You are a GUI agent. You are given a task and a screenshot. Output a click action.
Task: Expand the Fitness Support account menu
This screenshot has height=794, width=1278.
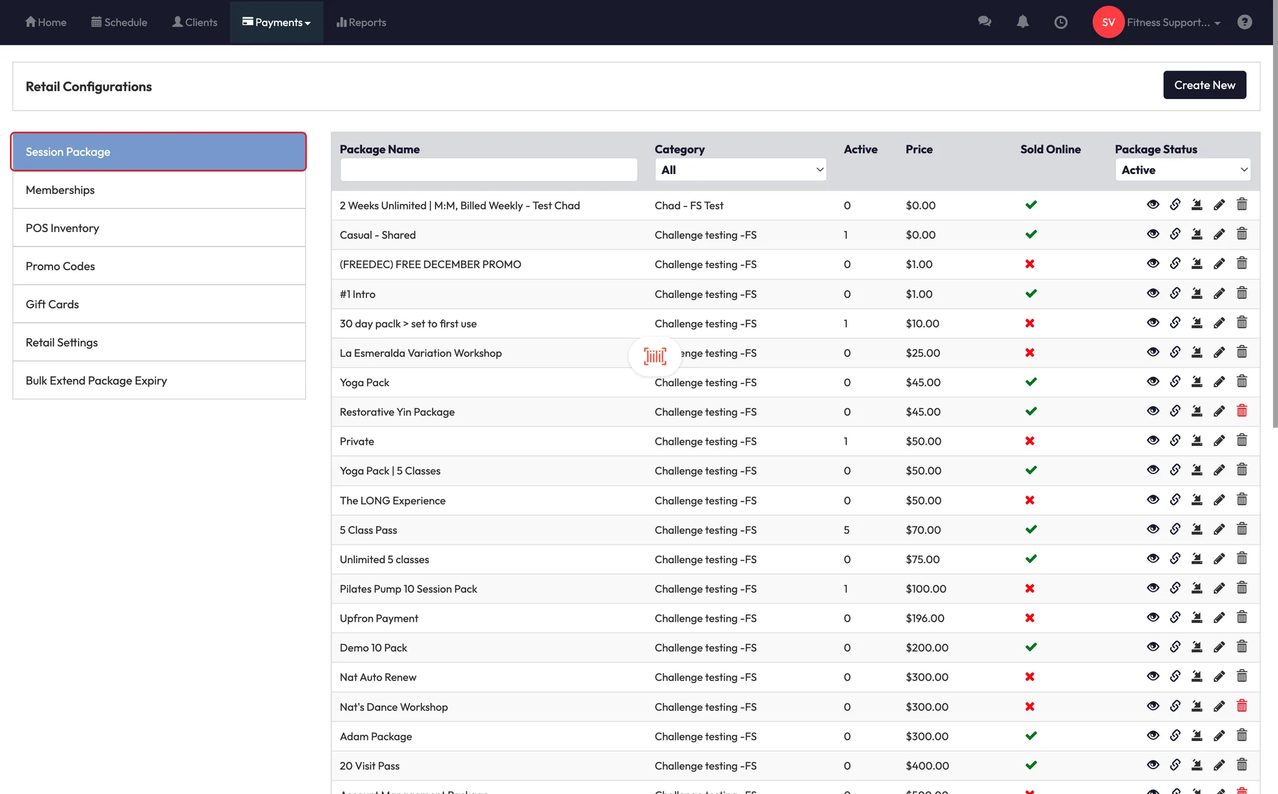pos(1172,22)
